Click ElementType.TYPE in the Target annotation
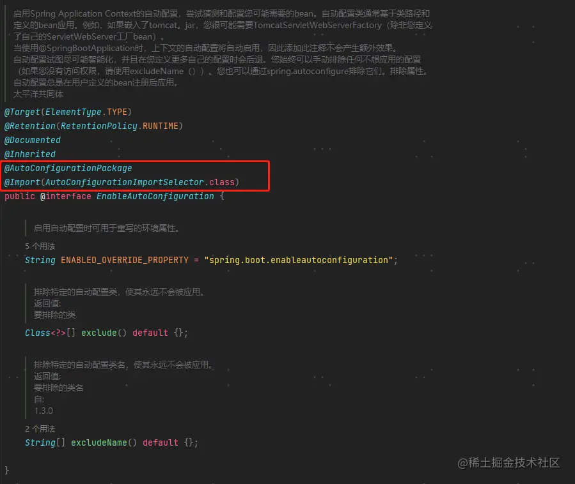Screen dimensions: 575x484 coord(86,112)
